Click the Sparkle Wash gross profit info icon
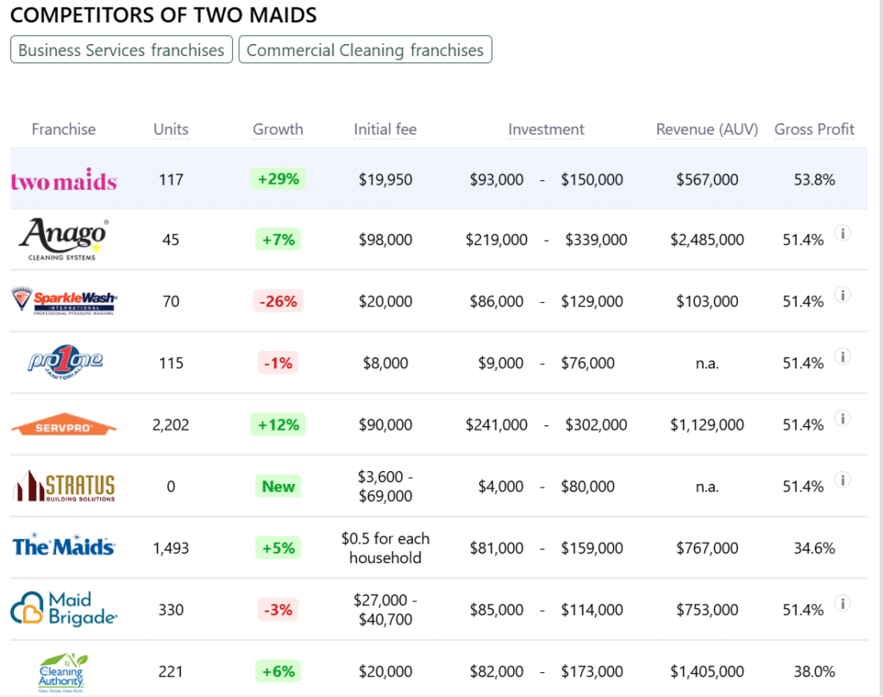 pyautogui.click(x=842, y=295)
